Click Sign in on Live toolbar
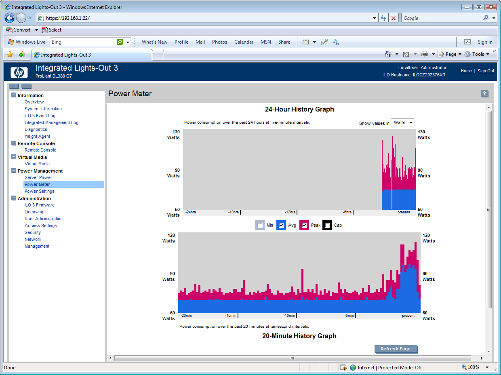Image resolution: width=501 pixels, height=375 pixels. (485, 42)
